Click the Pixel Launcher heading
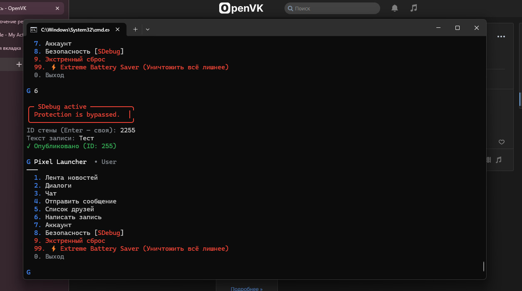Image resolution: width=522 pixels, height=291 pixels. point(60,162)
